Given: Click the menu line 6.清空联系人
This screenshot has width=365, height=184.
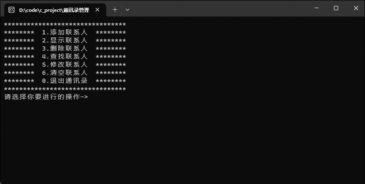Looking at the screenshot, I should click(65, 73).
